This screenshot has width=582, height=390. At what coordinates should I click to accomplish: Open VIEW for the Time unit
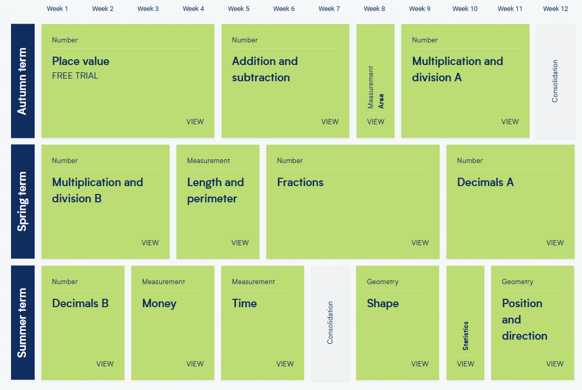(285, 364)
